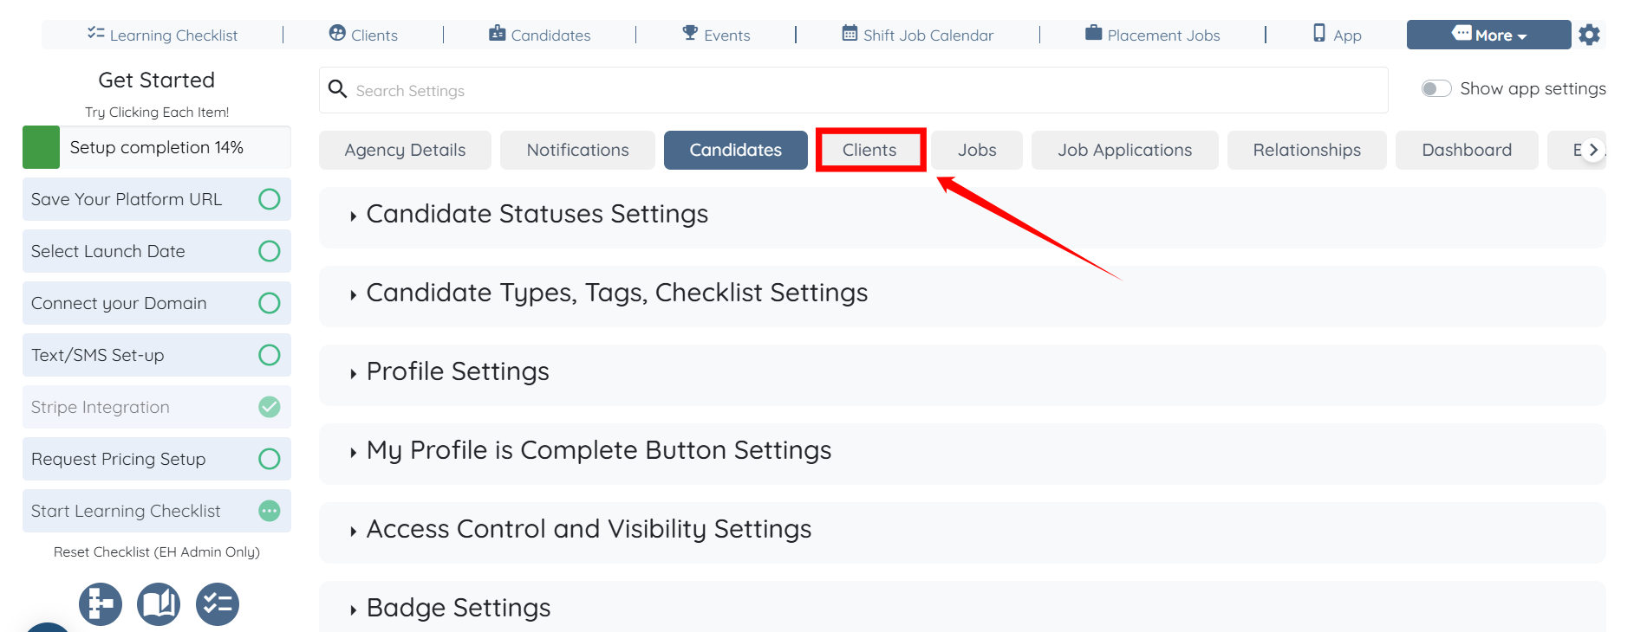Focus the Search Settings field
Screen dimensions: 1647x632
pyautogui.click(x=854, y=90)
